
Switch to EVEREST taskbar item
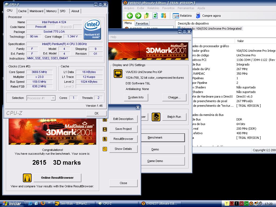pyautogui.click(x=160, y=203)
